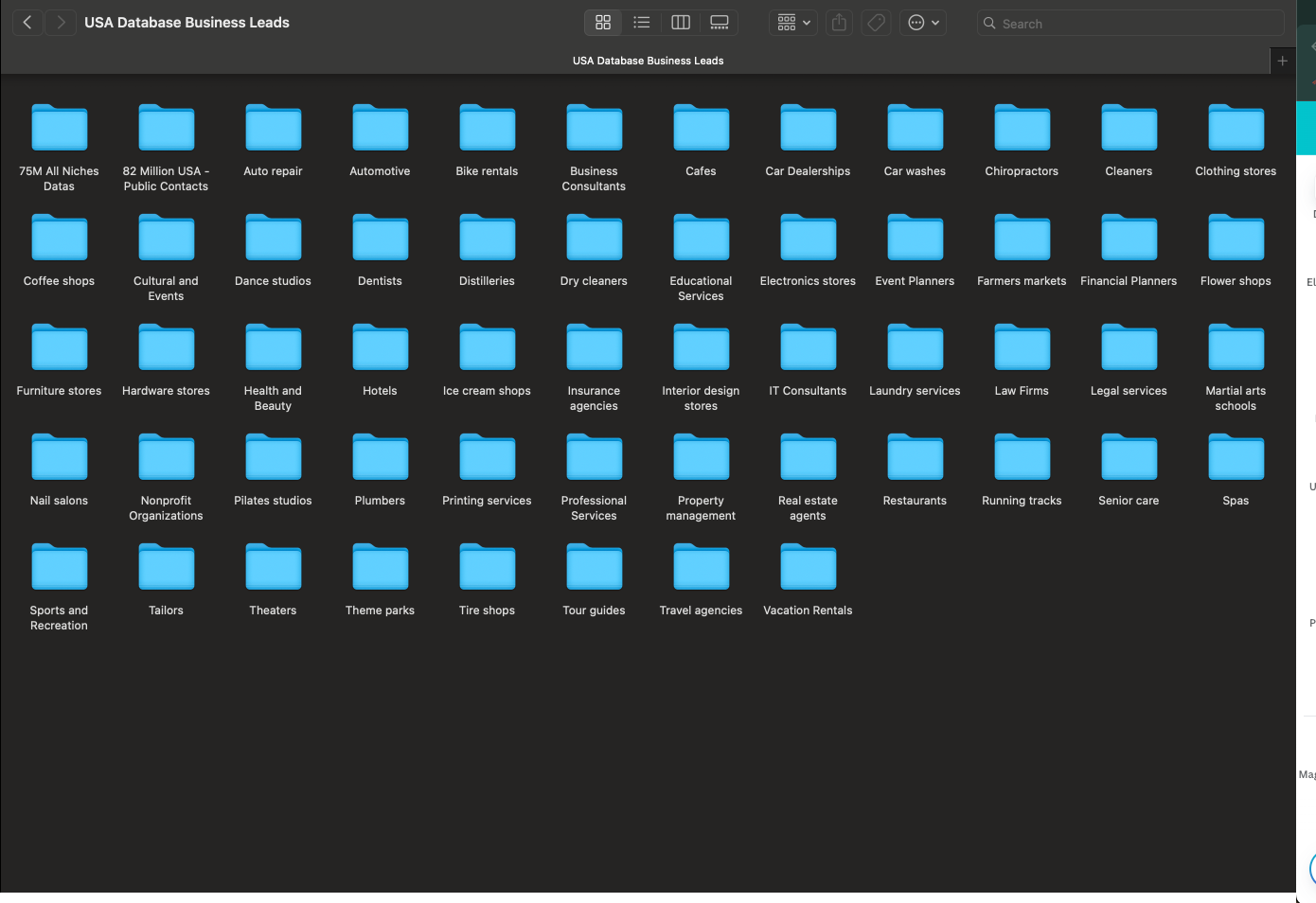Select the USA Database Business Leads tab
This screenshot has width=1316, height=903.
click(648, 60)
